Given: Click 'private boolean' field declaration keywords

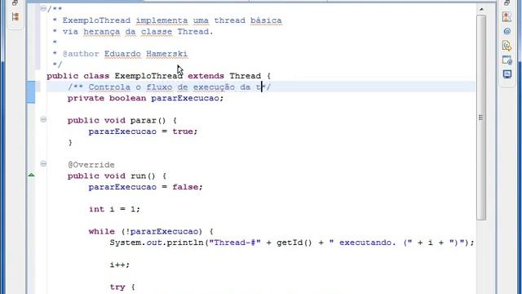Looking at the screenshot, I should coord(107,98).
